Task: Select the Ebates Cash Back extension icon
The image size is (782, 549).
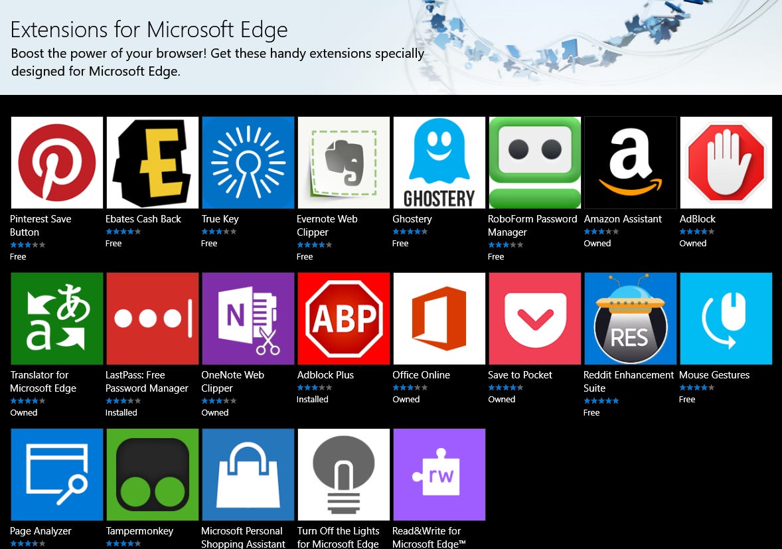Action: coord(152,162)
